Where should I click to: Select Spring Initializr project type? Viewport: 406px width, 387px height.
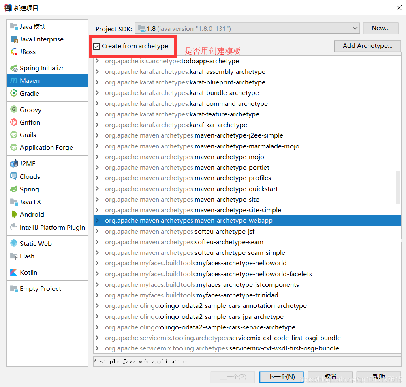click(47, 68)
